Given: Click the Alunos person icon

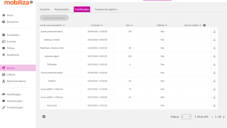Looking at the screenshot, I should 4,68.
